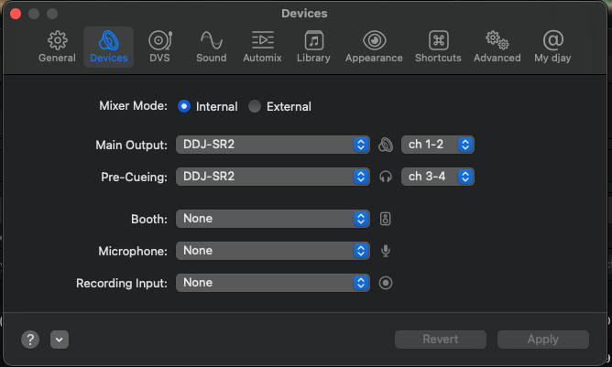Select the Devices tab
This screenshot has width=612, height=367.
point(109,47)
